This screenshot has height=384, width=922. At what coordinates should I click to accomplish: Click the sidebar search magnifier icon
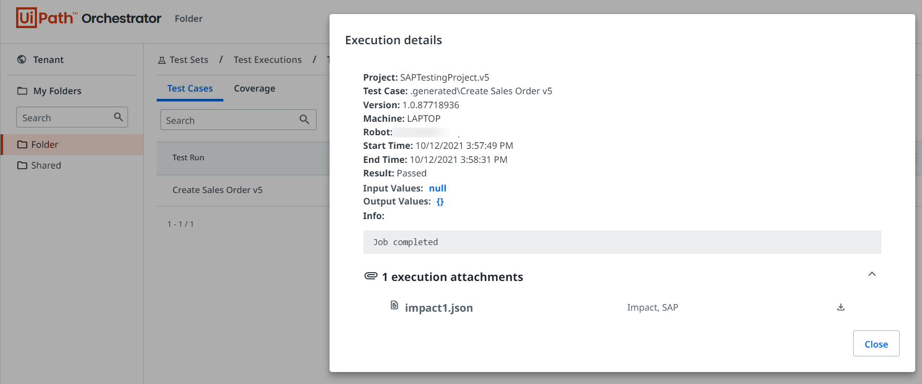click(119, 117)
